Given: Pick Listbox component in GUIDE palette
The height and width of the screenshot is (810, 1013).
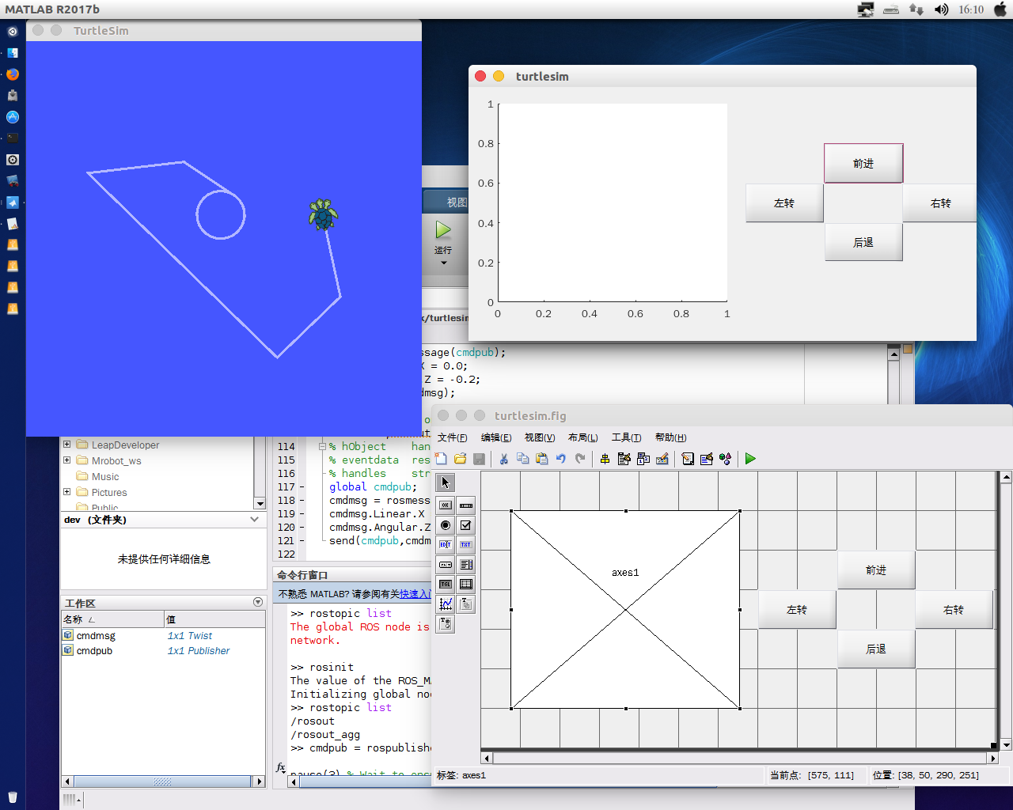Looking at the screenshot, I should (x=466, y=564).
